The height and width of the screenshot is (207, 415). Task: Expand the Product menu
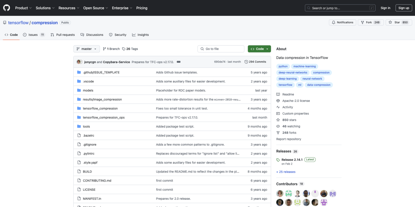tap(23, 8)
